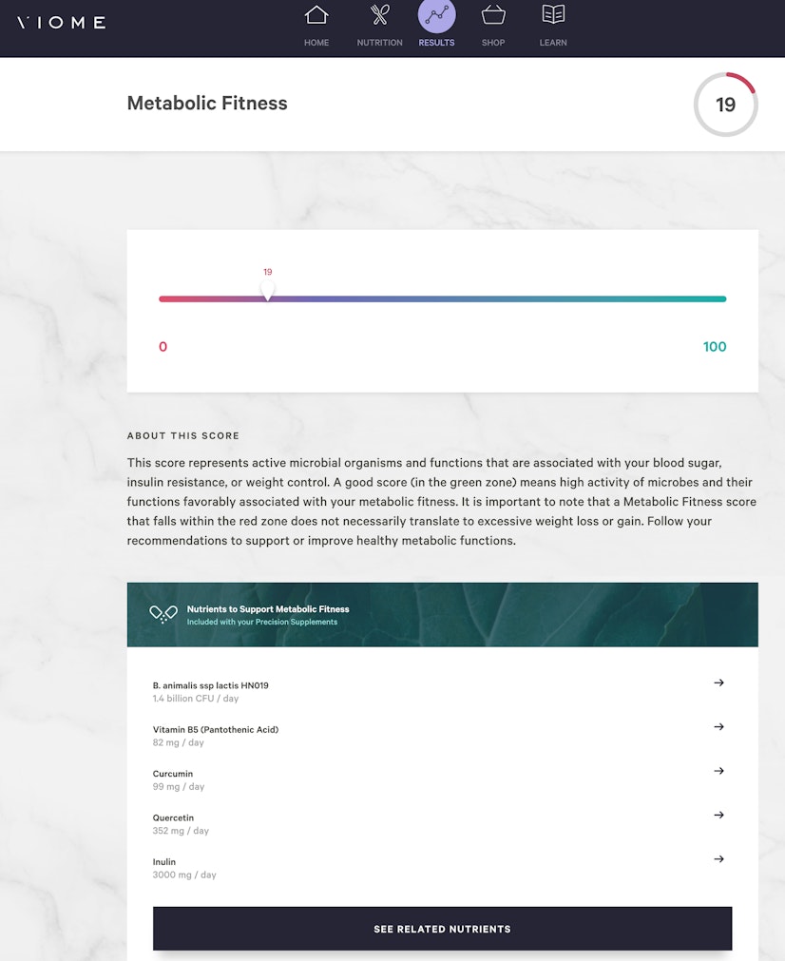Viewport: 785px width, 961px height.
Task: Select the Nutrition crossed-utensils icon
Action: click(379, 16)
